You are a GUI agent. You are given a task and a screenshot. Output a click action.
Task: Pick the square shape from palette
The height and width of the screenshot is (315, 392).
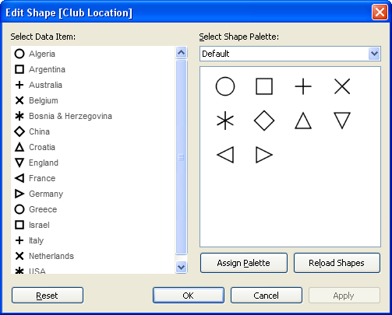pyautogui.click(x=264, y=86)
